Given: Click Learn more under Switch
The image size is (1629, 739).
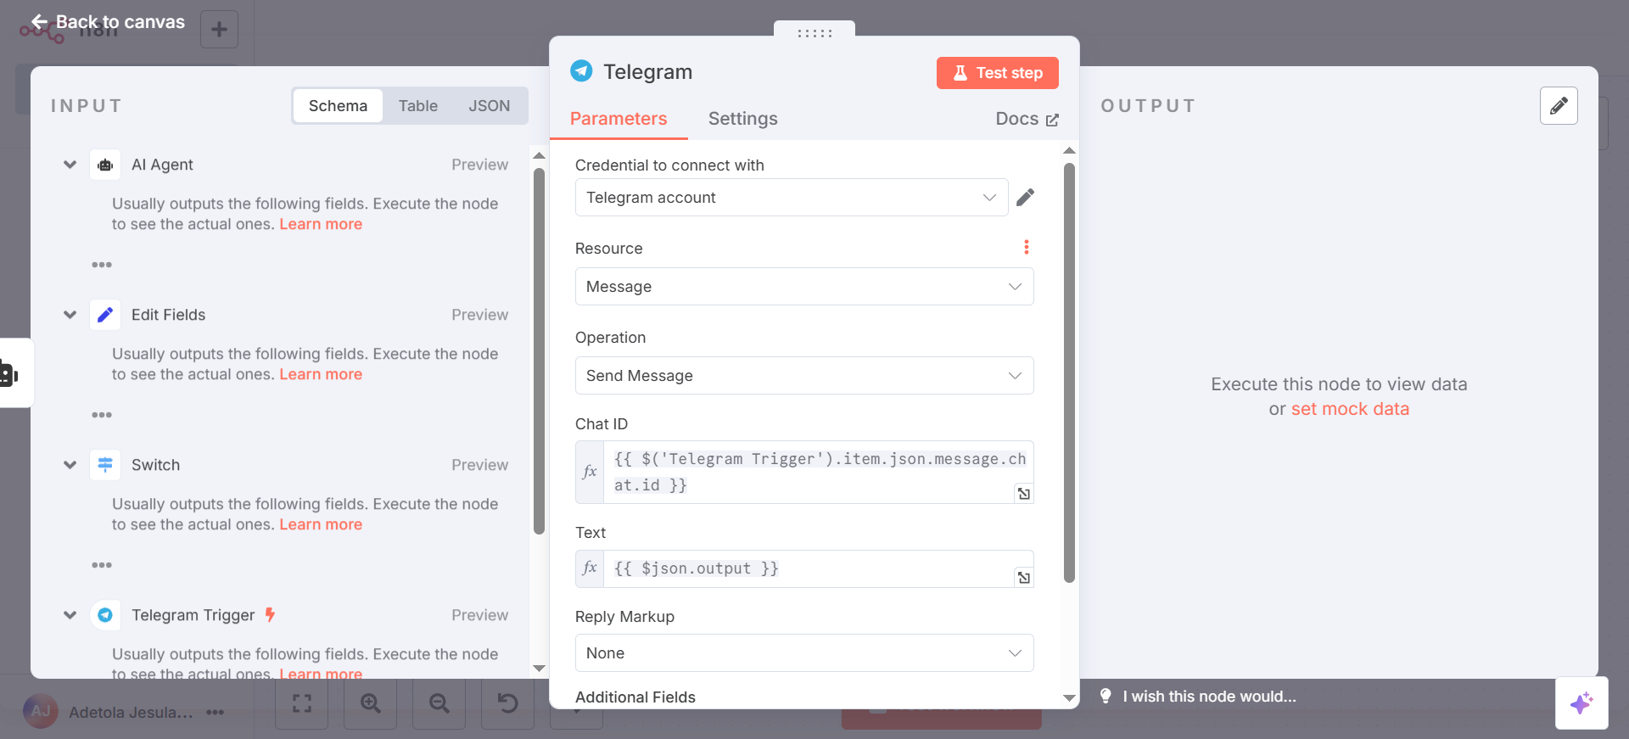Looking at the screenshot, I should [321, 524].
